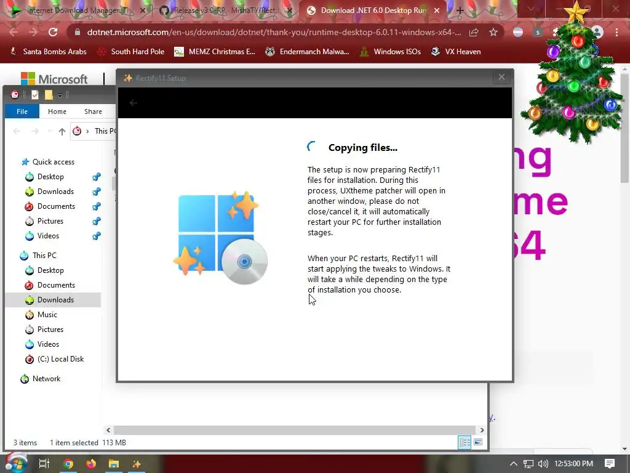Open Home ribbon tab in File Explorer
The image size is (630, 473).
pyautogui.click(x=57, y=111)
